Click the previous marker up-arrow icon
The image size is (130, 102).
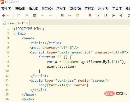pyautogui.click(x=97, y=15)
